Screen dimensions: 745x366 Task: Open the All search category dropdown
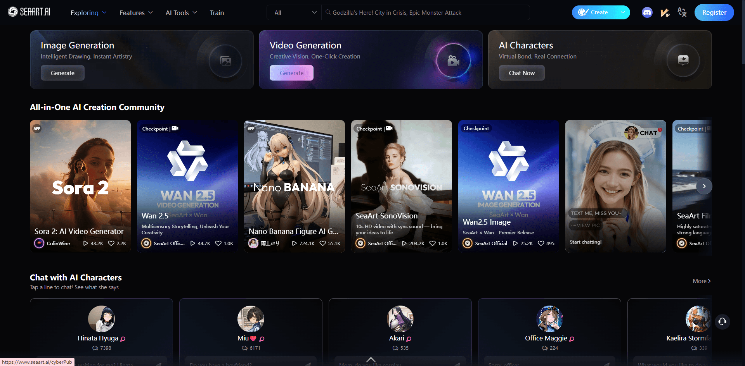295,13
